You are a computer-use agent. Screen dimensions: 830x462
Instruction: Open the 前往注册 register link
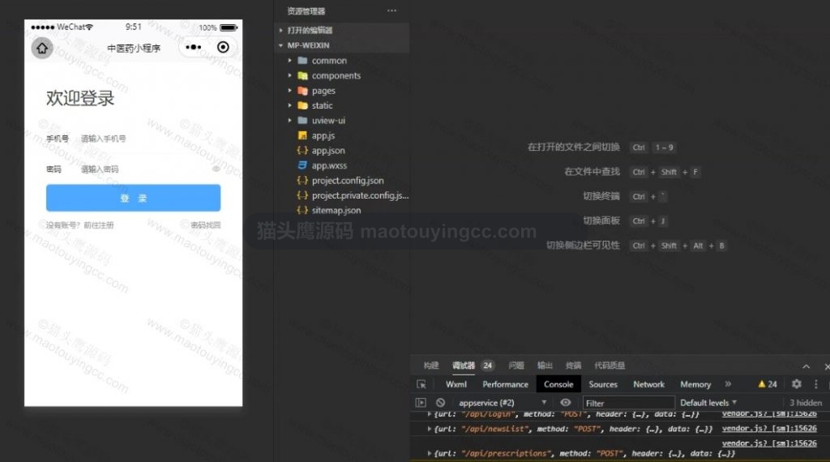98,225
